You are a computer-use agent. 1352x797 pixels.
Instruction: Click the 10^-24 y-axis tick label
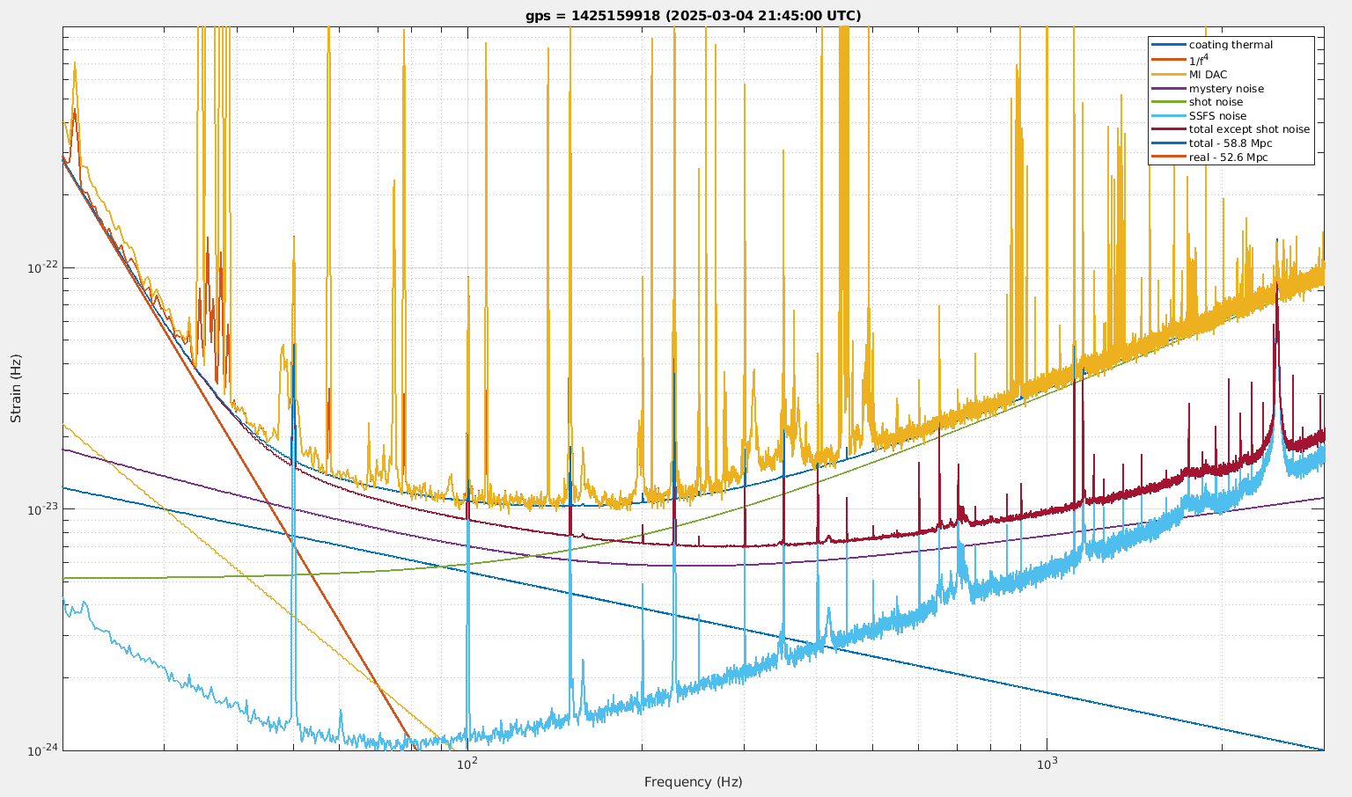point(43,749)
